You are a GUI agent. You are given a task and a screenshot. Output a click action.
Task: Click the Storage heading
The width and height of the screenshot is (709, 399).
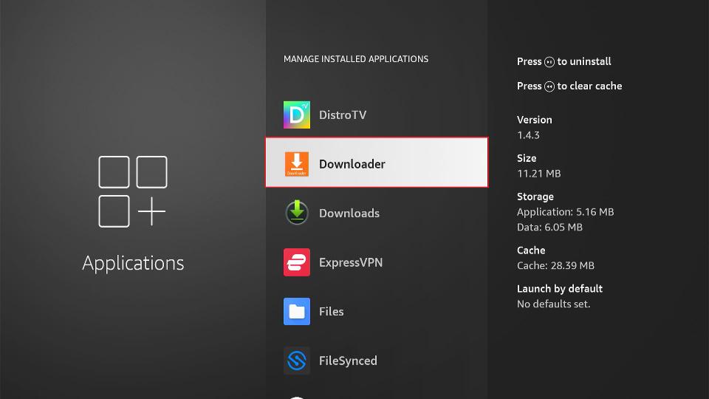click(535, 197)
